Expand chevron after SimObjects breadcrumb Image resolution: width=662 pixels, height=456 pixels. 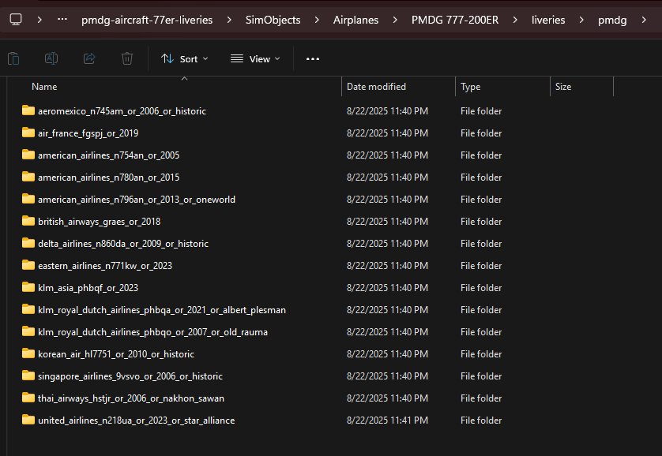click(317, 20)
